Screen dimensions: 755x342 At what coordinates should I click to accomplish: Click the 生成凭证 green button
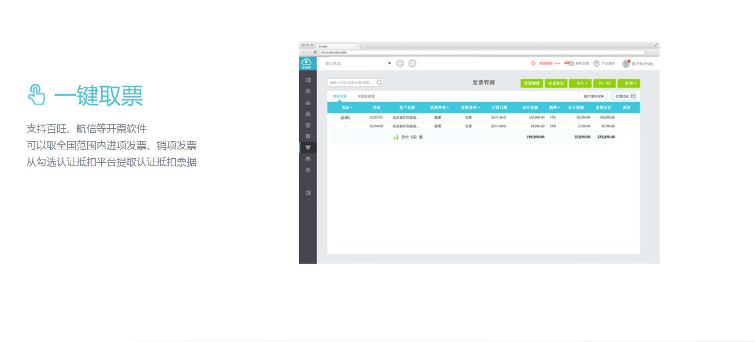point(556,83)
